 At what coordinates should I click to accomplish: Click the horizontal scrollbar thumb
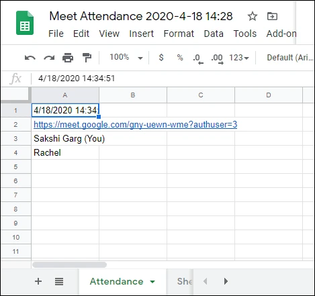pos(69,265)
